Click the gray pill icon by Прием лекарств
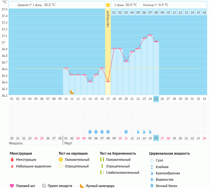210x188 pixels. coord(44,186)
